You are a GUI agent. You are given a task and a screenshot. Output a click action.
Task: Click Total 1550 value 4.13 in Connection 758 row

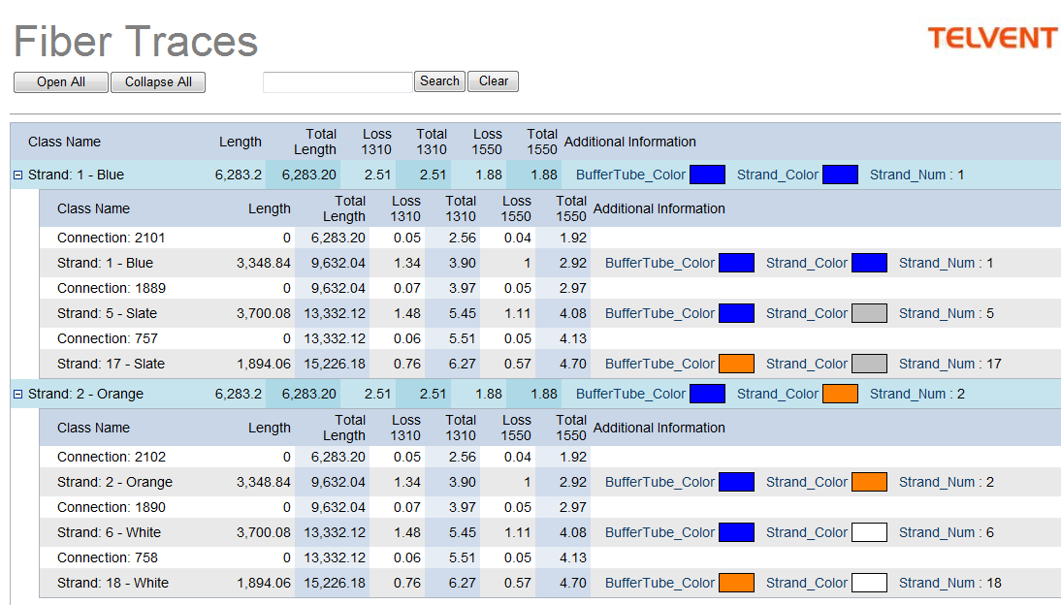pyautogui.click(x=572, y=557)
